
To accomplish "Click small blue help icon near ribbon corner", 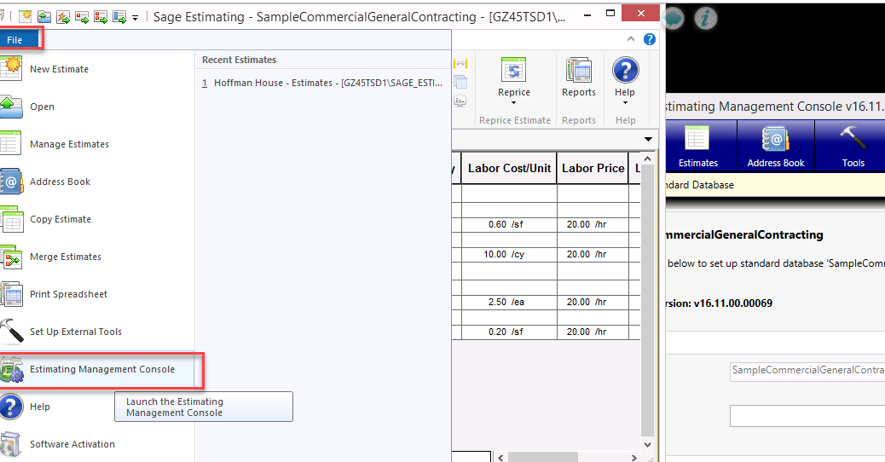I will [x=650, y=39].
